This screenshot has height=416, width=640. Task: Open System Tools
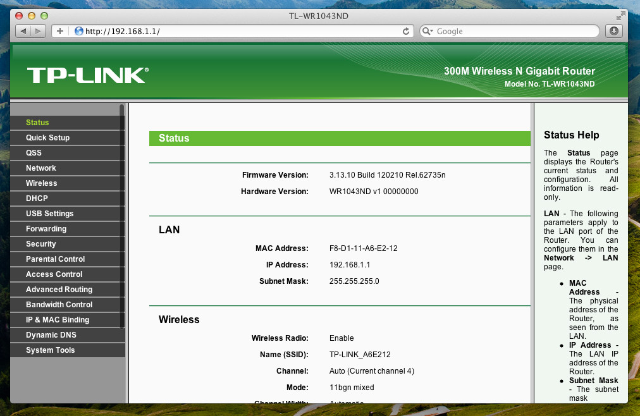click(67, 350)
